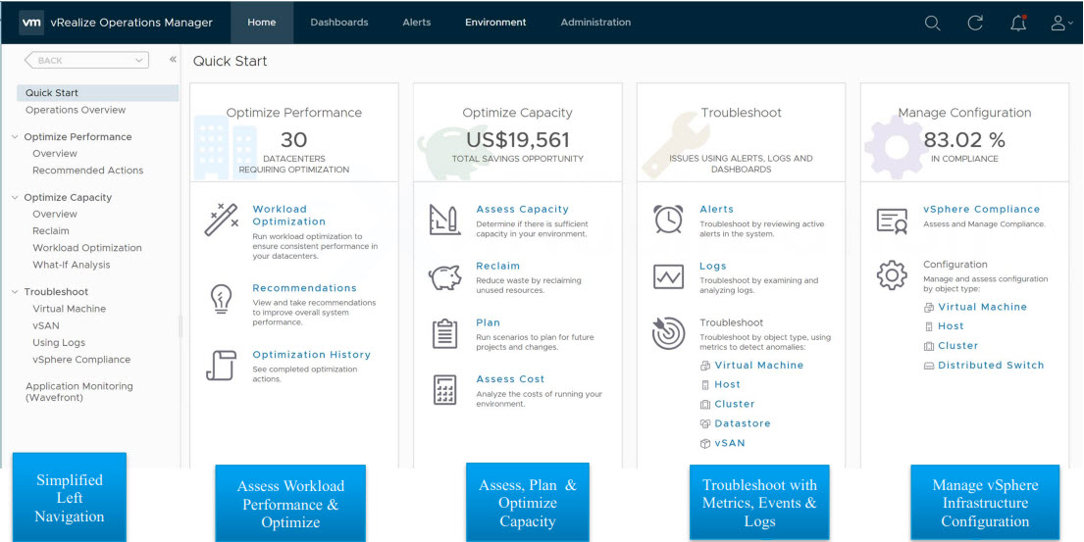Click the search magnifier icon
Screen dimensions: 1084x542
click(932, 23)
